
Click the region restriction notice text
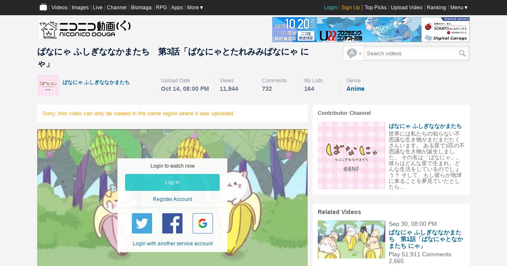point(138,114)
